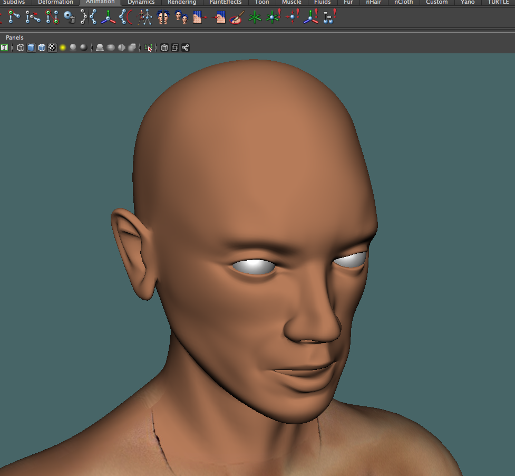The image size is (515, 476).
Task: Click the IK Spline Handle curve icon
Action: click(124, 17)
